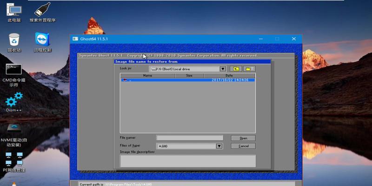The height and width of the screenshot is (186, 372).
Task: Sort by the Size column header
Action: (189, 75)
